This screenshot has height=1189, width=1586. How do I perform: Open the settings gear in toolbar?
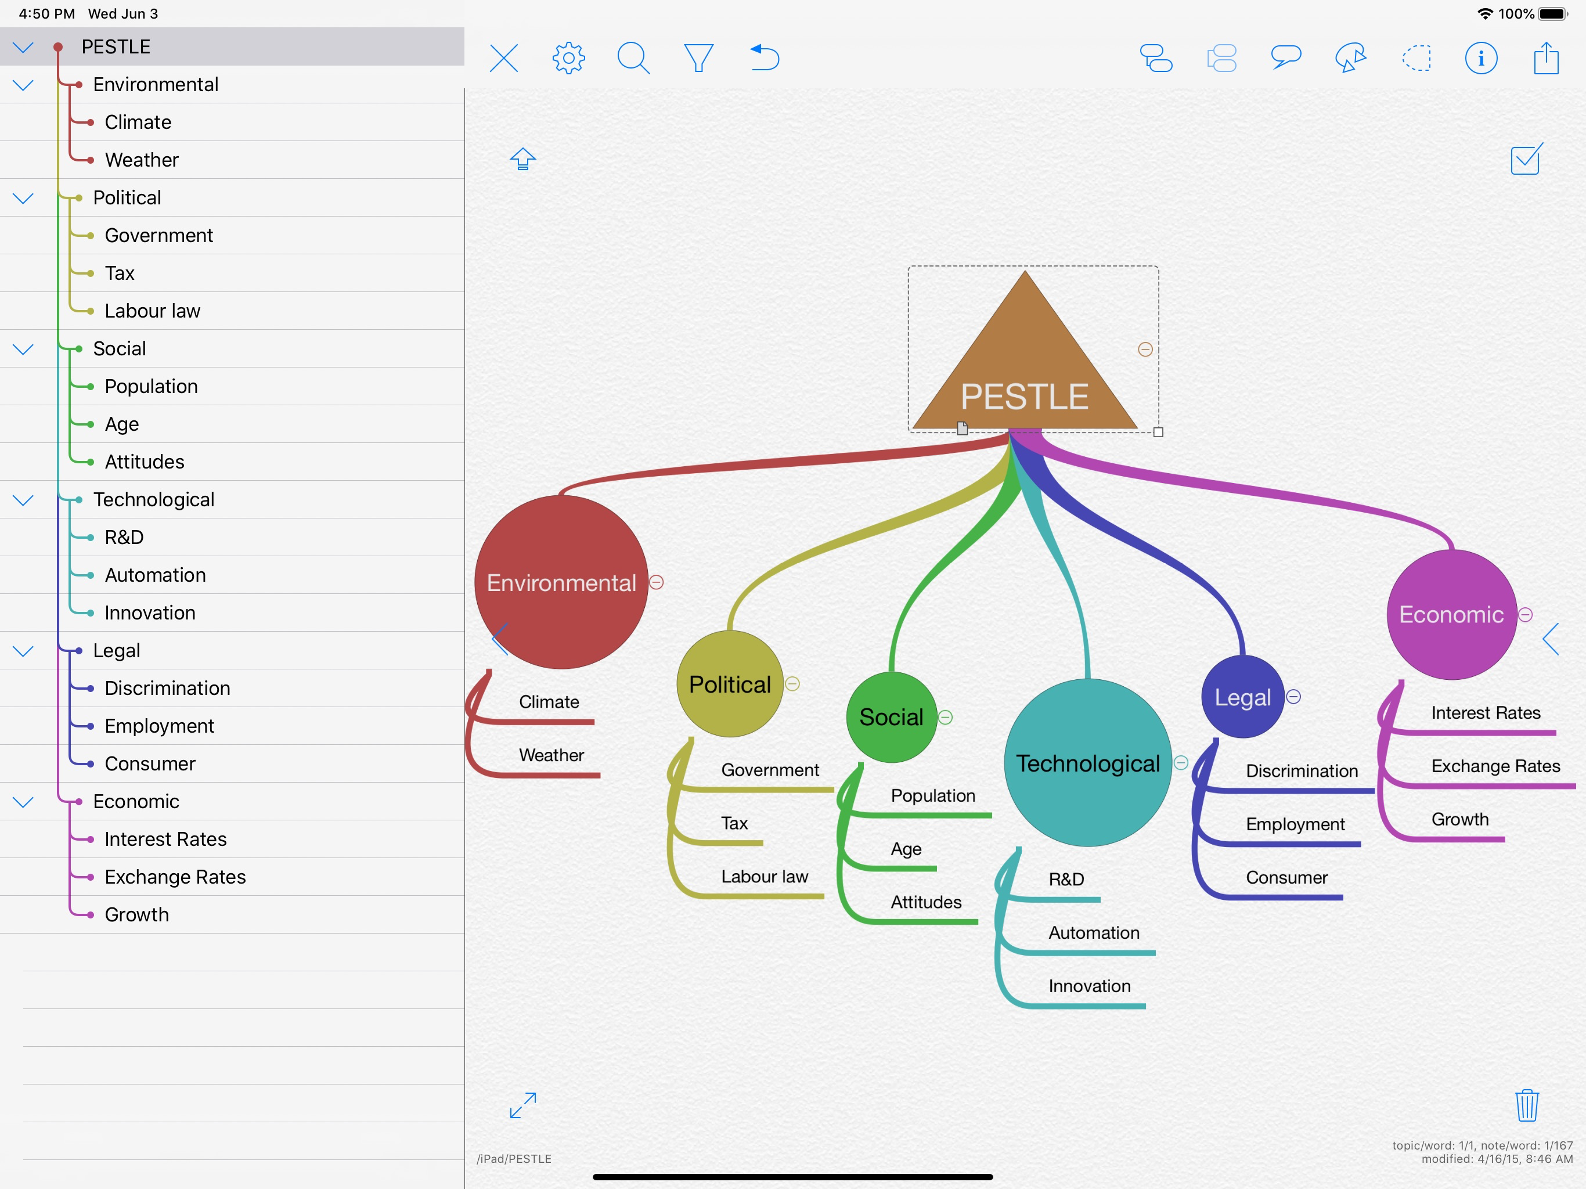[x=568, y=58]
